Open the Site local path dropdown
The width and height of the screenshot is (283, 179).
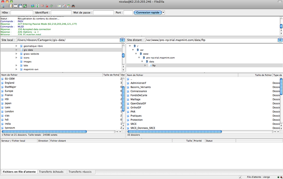(122, 40)
